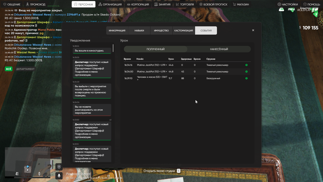The image size is (323, 182).
Task: Click the Нанёс column header
Action: [140, 59]
